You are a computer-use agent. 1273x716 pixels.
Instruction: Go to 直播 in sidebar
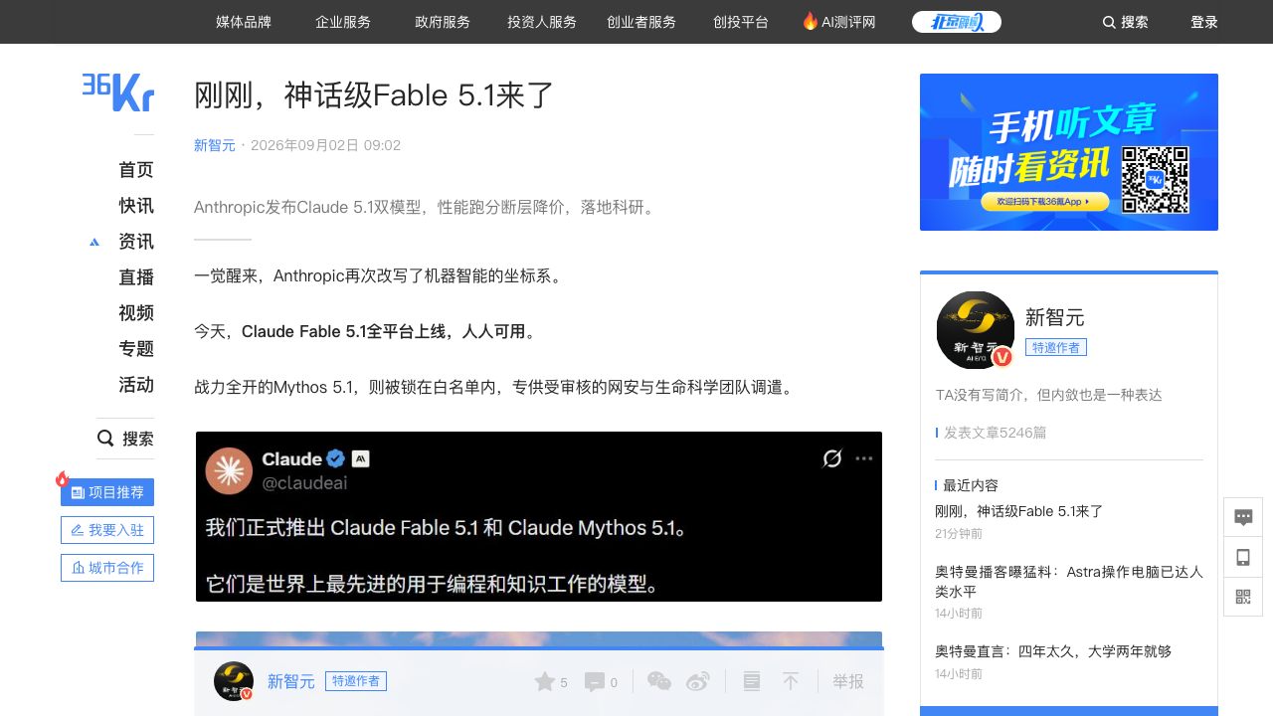click(136, 277)
